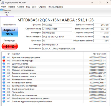Click the rotation speed field ---- (SSD)
Screen dimensions: 111x106
click(x=102, y=33)
